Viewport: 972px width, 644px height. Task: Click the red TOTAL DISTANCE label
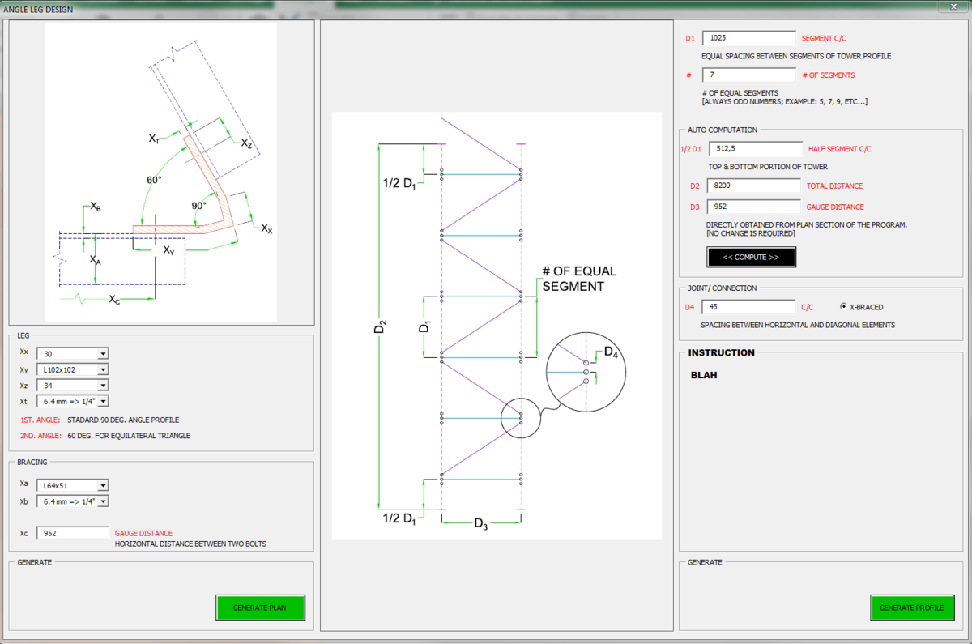(x=834, y=186)
